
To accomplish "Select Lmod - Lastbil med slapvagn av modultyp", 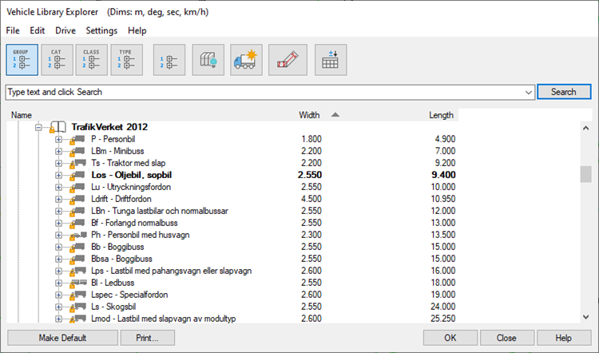I will tap(164, 319).
